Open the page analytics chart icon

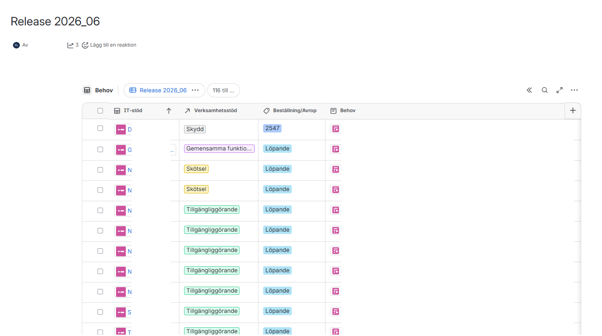[x=70, y=45]
